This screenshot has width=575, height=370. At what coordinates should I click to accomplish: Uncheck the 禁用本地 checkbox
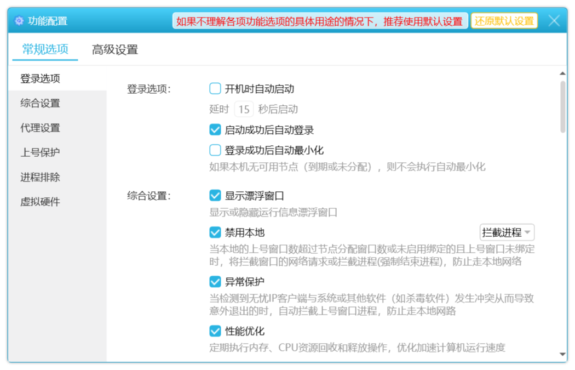click(215, 232)
